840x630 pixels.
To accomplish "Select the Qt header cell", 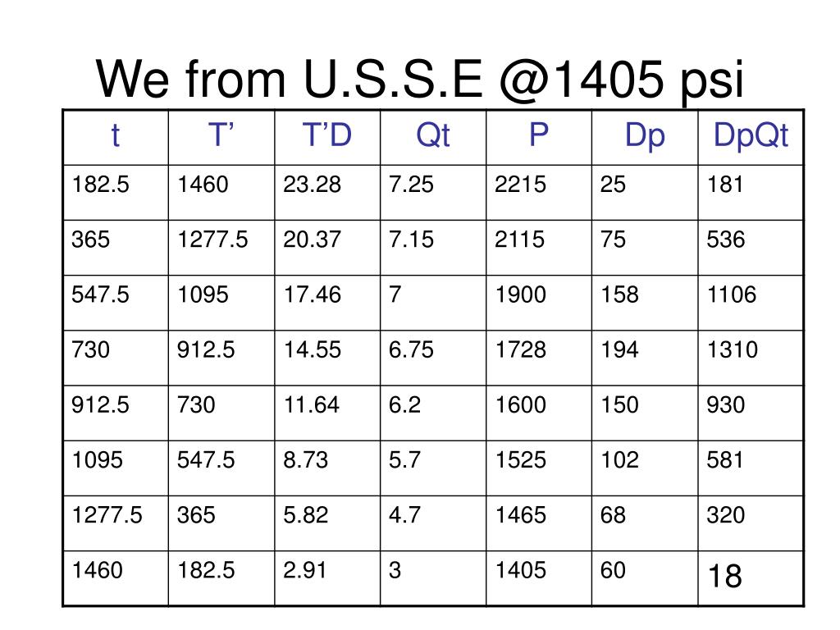I will pyautogui.click(x=433, y=137).
